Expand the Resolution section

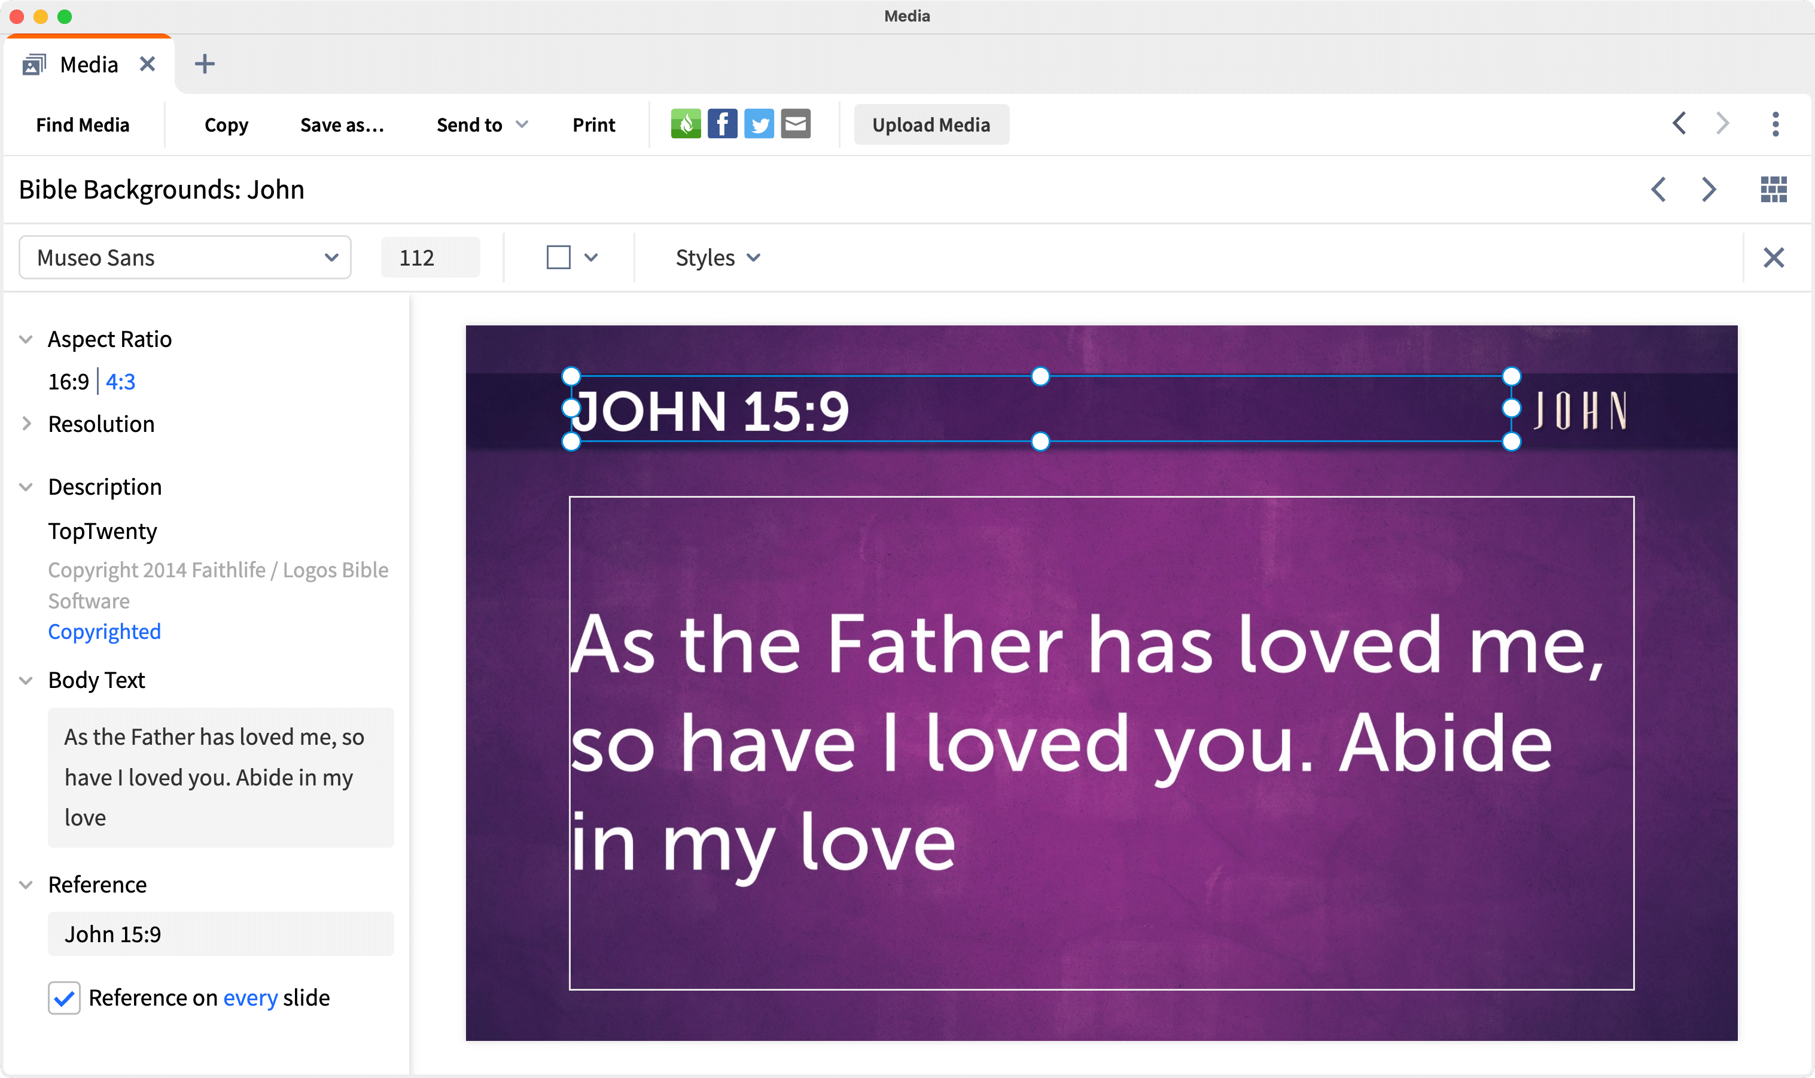26,424
